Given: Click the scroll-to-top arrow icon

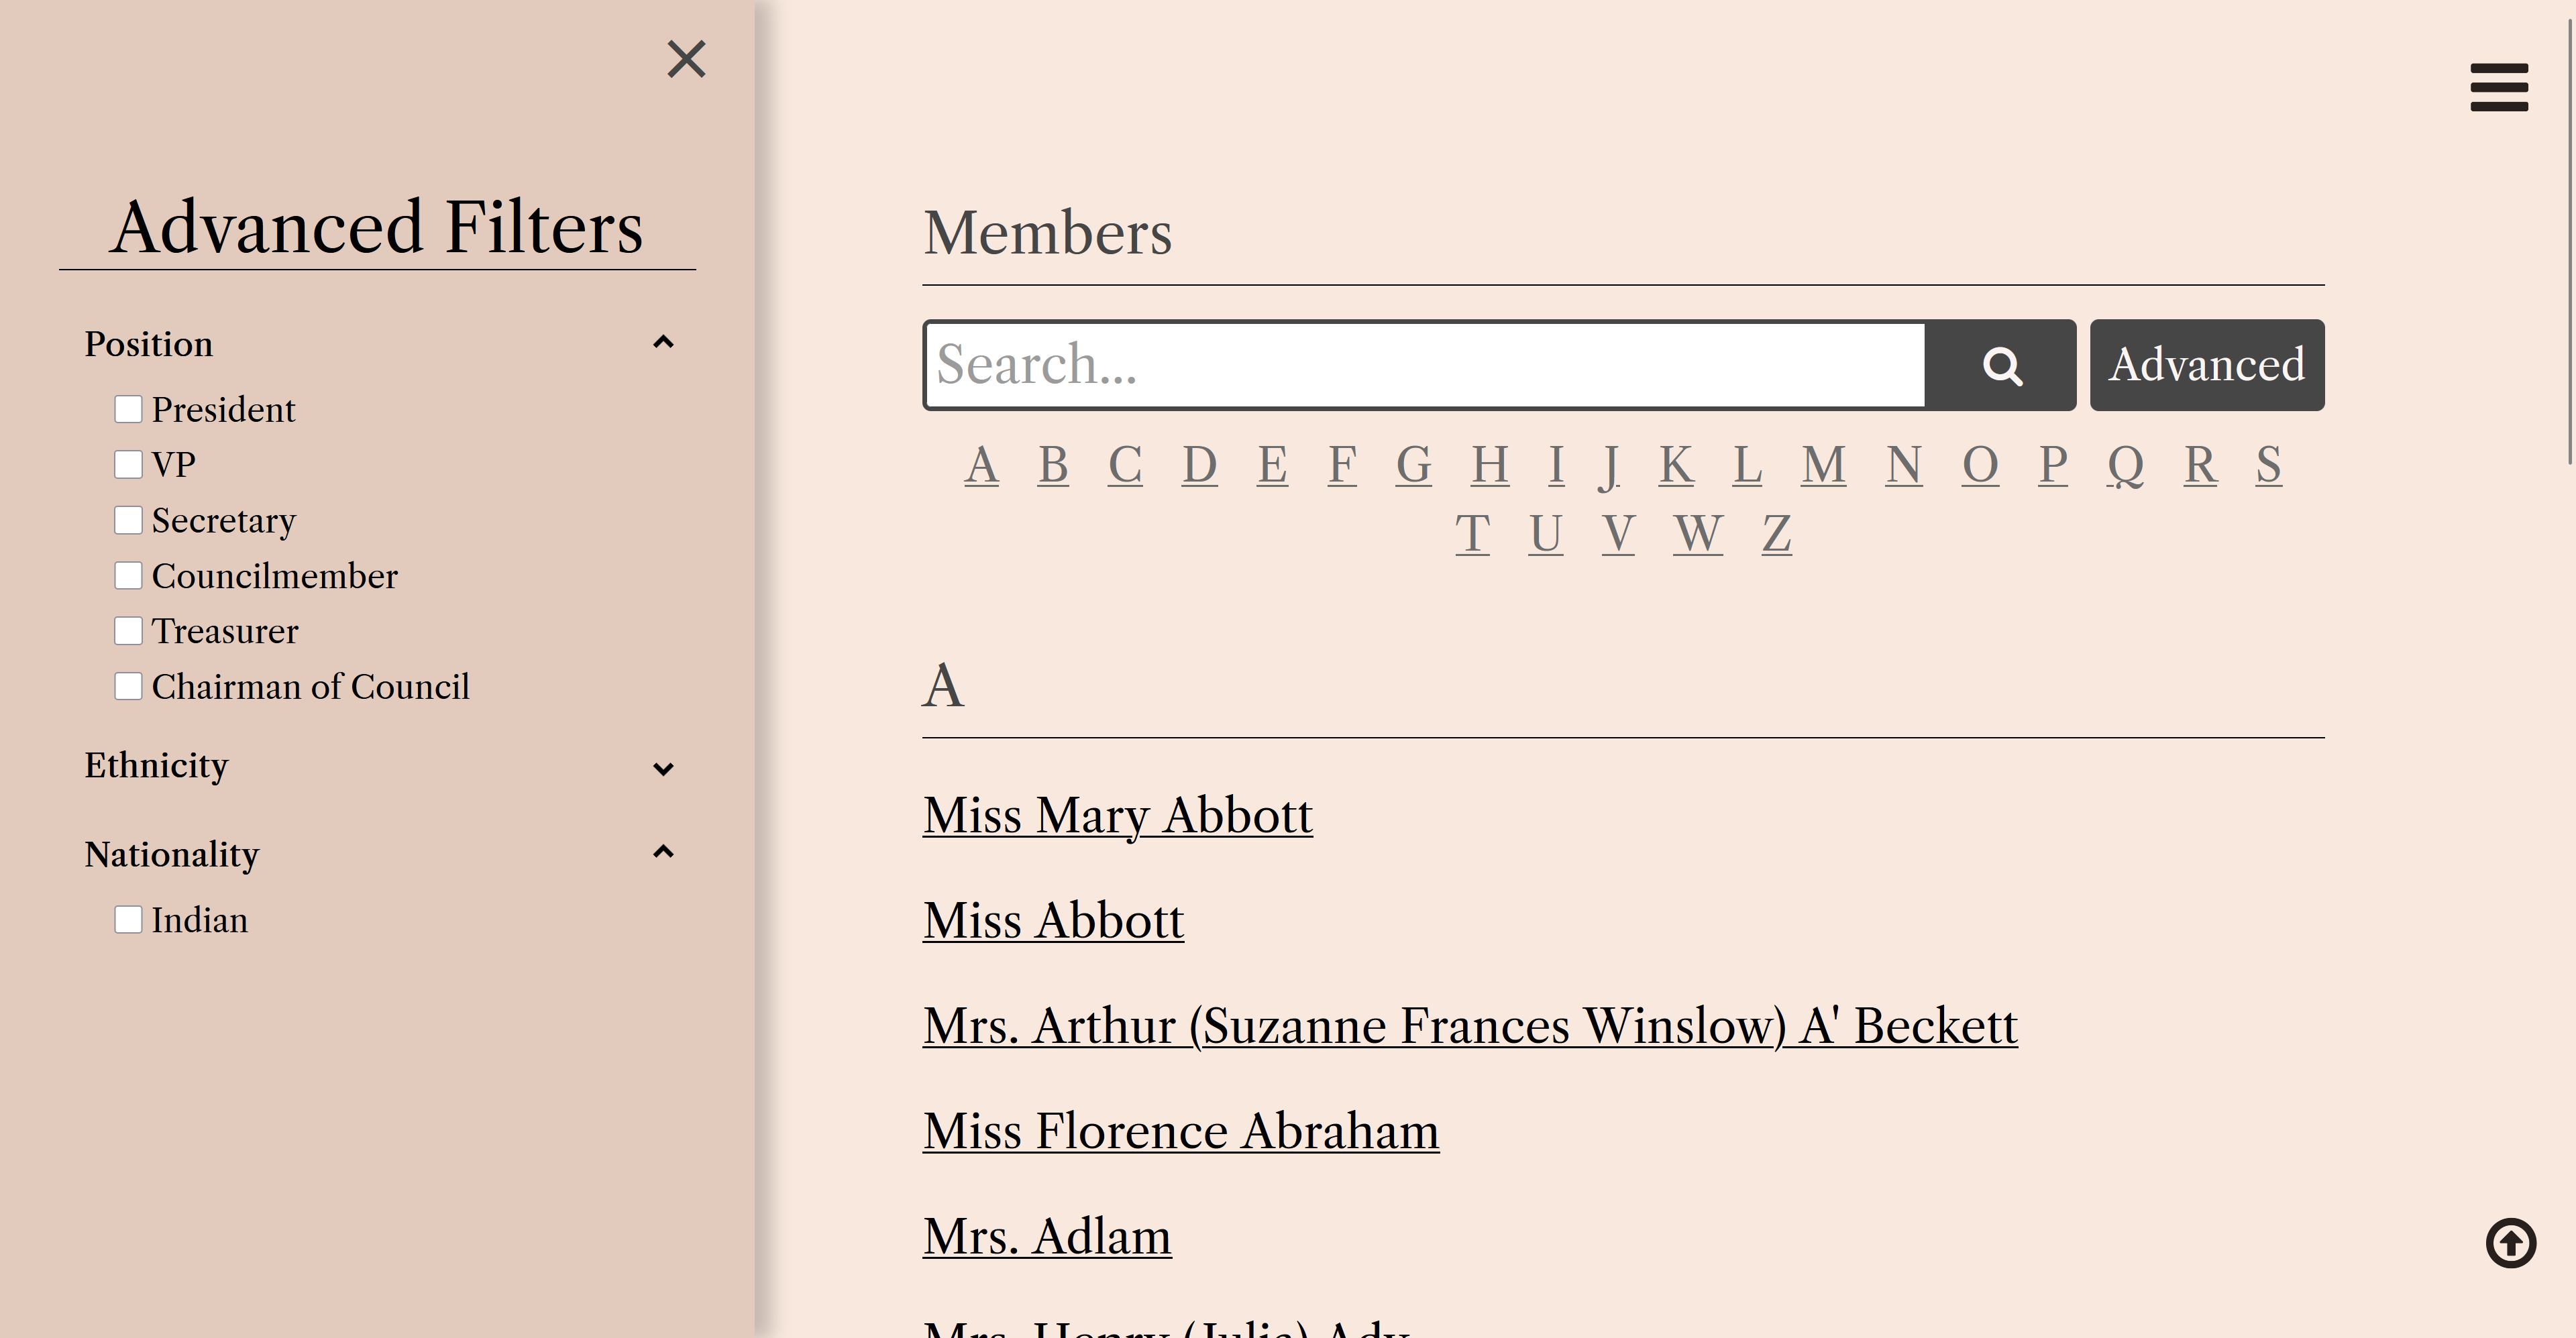Looking at the screenshot, I should pos(2510,1243).
